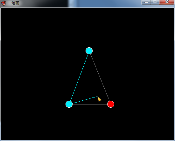Viewport: 175px width, 141px height.
Task: Click the red node at the triangle's bottom right
Action: 111,104
